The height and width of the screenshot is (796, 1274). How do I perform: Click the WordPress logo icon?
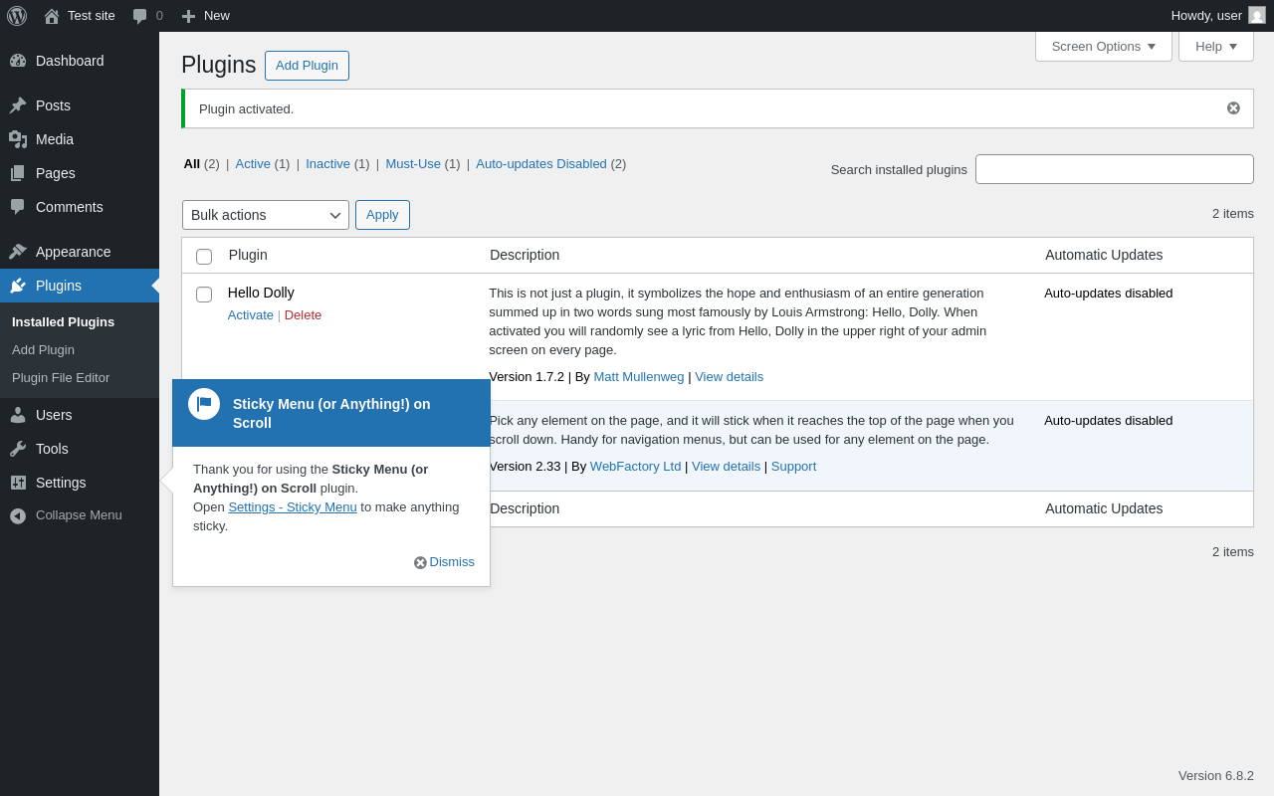[17, 16]
